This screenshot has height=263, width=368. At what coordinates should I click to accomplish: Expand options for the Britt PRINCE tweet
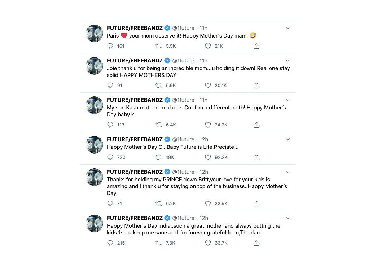pyautogui.click(x=288, y=172)
